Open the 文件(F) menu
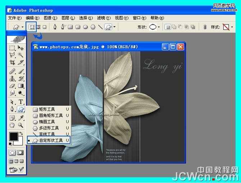This screenshot has height=183, width=241. coord(15,18)
